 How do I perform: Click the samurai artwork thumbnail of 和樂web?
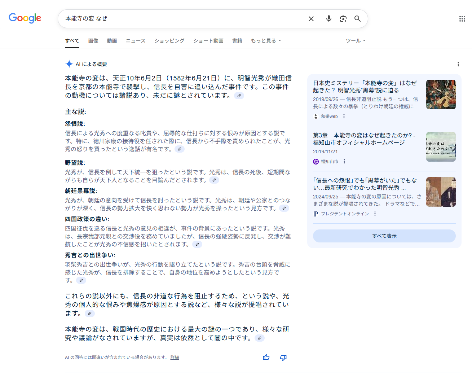point(441,95)
